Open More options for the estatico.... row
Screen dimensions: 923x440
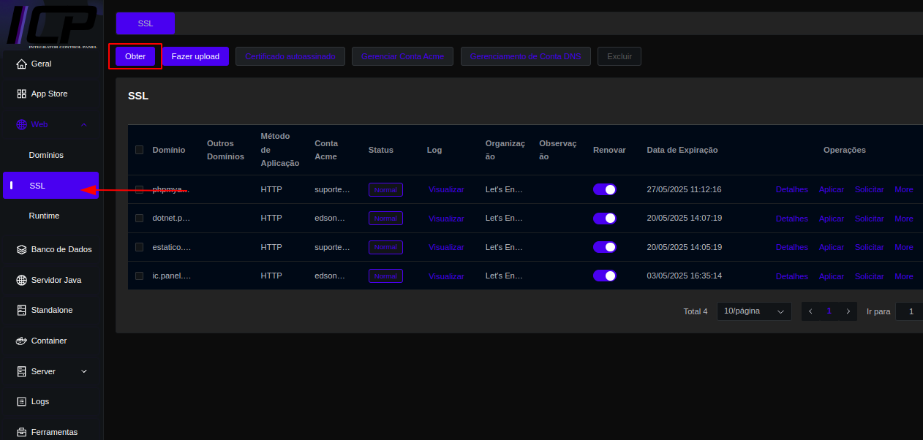coord(904,247)
